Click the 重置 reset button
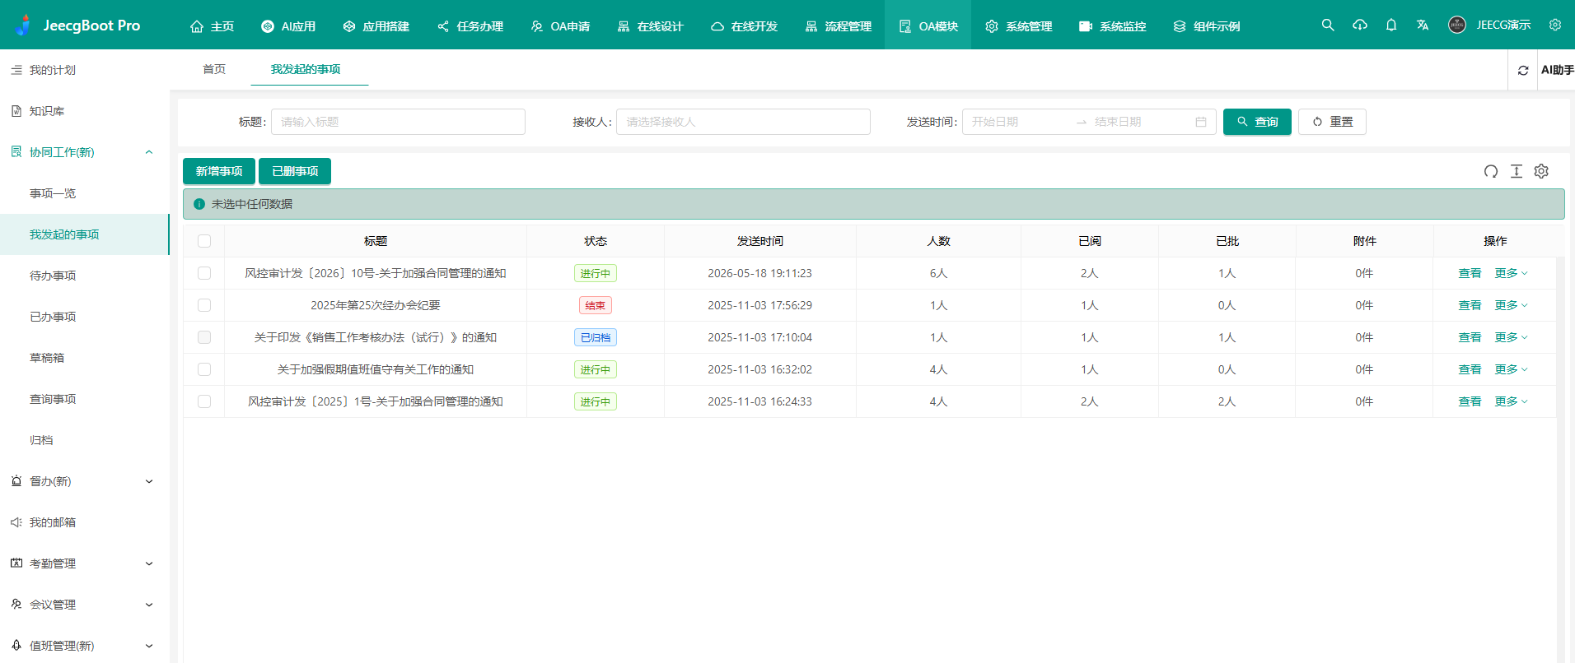The image size is (1575, 663). pos(1332,122)
